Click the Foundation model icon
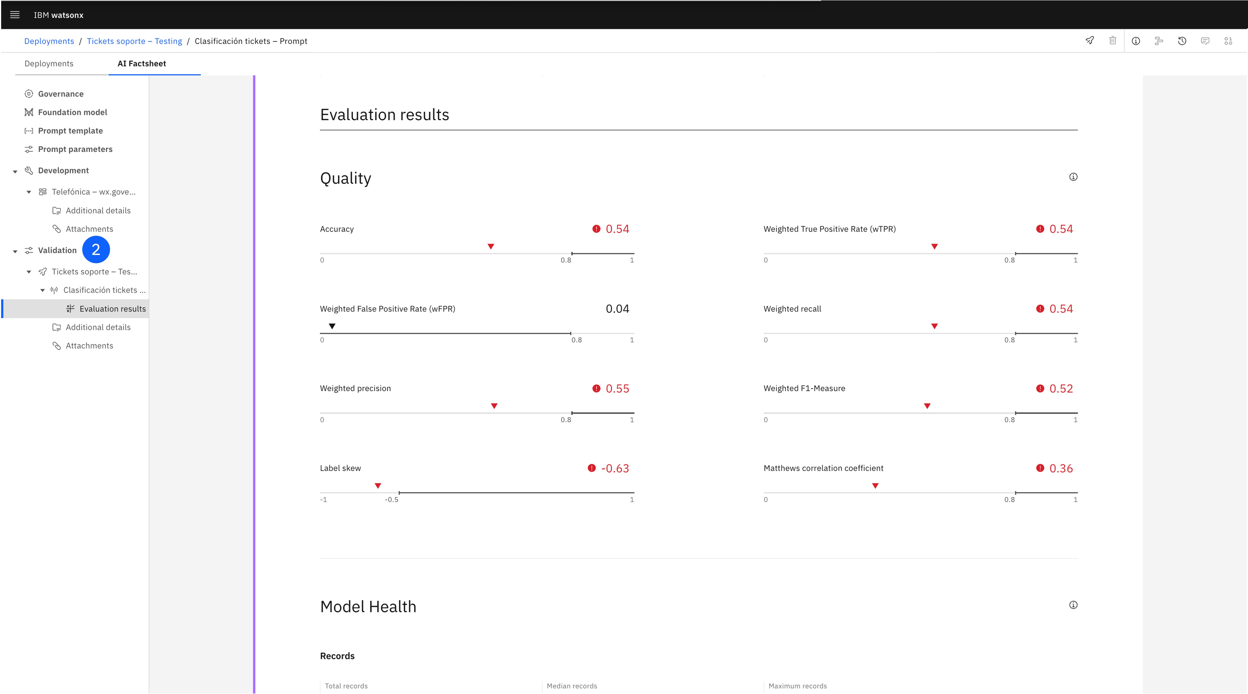1248x694 pixels. click(29, 112)
